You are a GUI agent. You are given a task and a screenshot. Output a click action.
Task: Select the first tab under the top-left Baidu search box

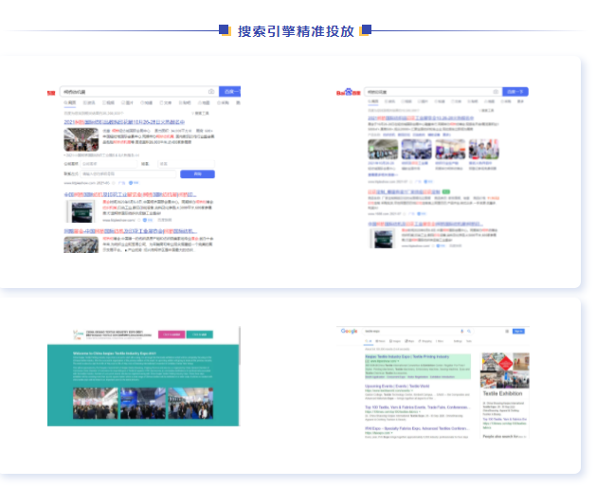point(69,102)
